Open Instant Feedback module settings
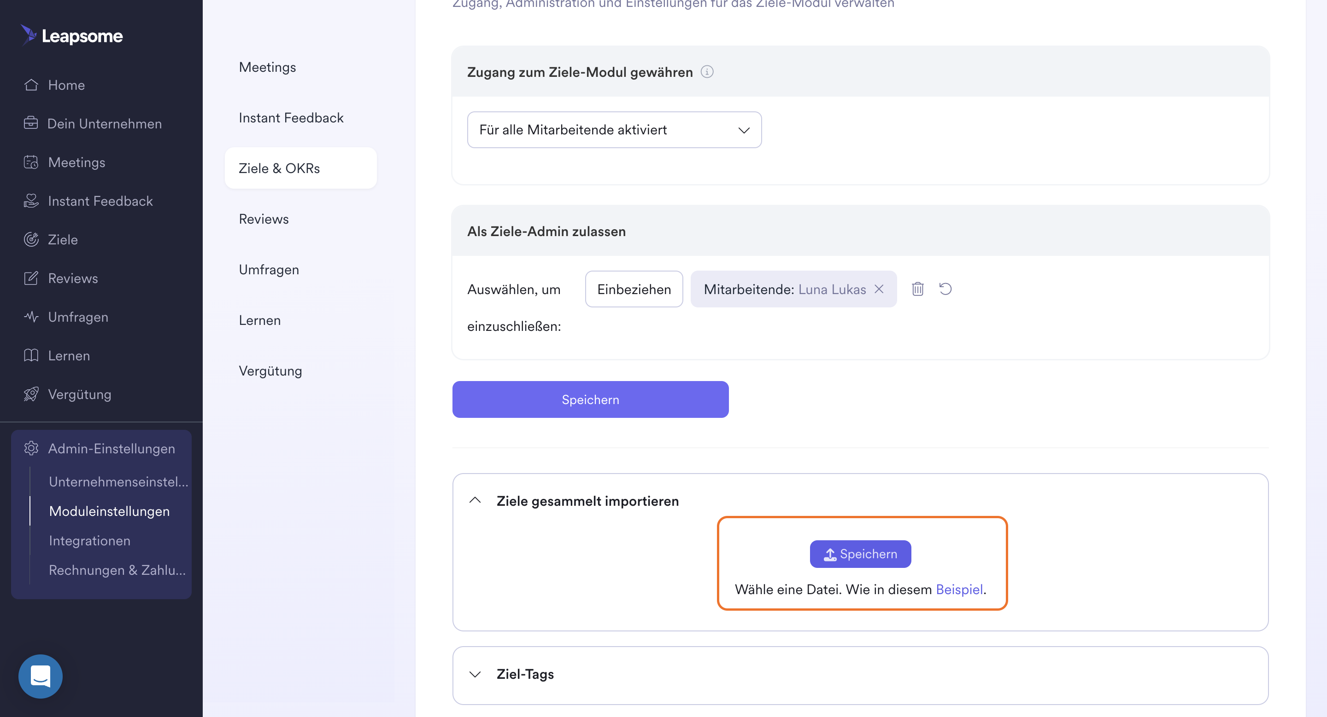 [x=291, y=118]
